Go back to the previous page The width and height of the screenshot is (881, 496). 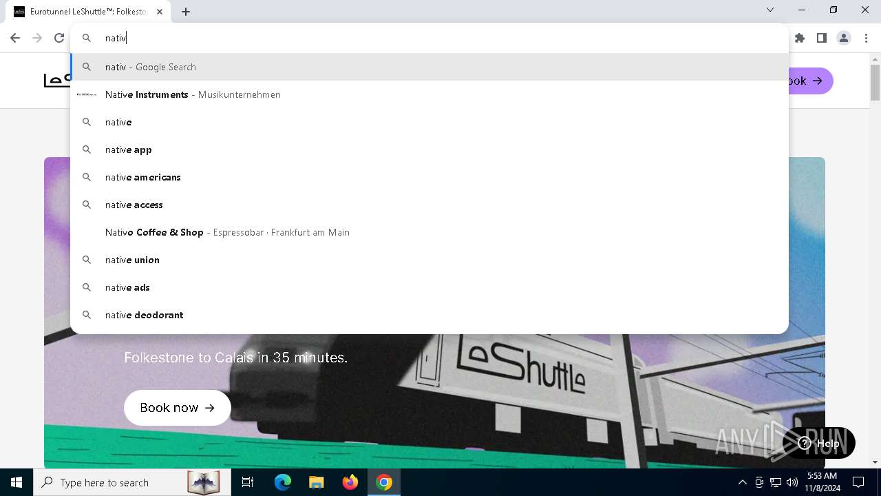[x=15, y=38]
